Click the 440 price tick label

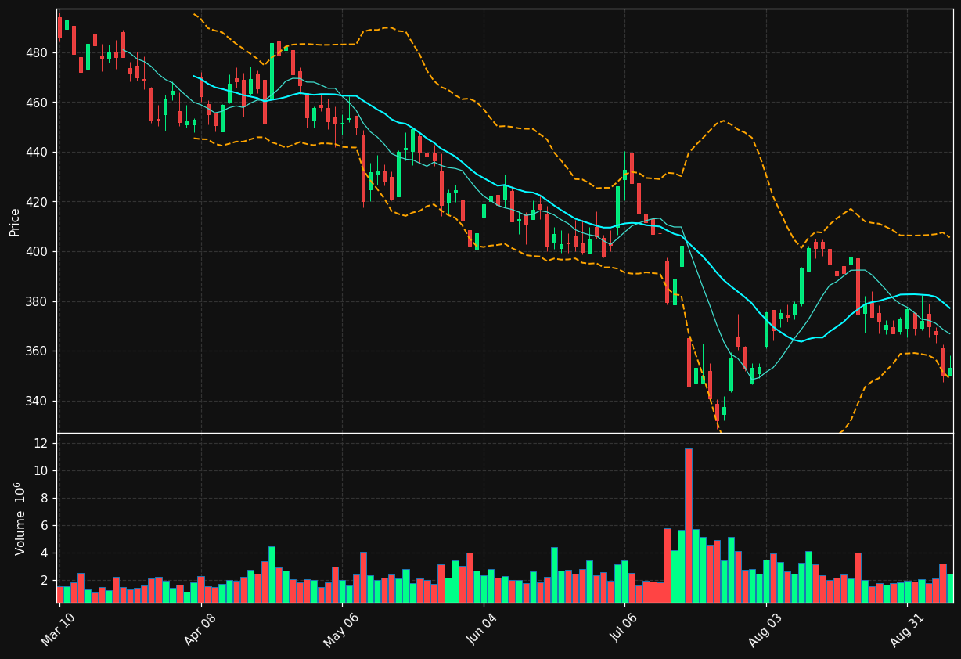point(38,153)
